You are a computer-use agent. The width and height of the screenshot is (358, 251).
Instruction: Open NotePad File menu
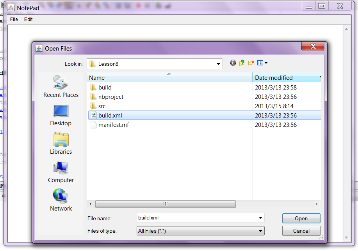click(x=14, y=19)
